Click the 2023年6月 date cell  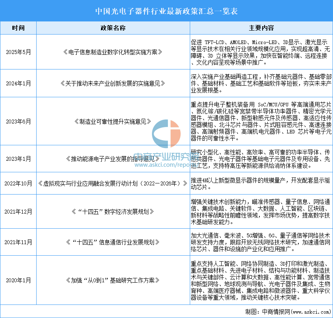pos(18,121)
